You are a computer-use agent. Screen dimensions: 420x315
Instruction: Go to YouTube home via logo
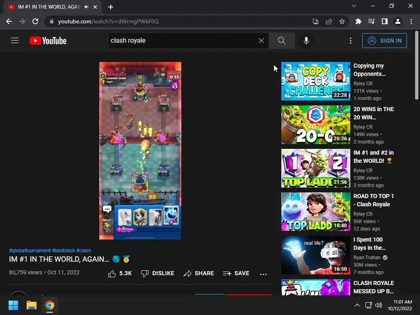pos(48,41)
